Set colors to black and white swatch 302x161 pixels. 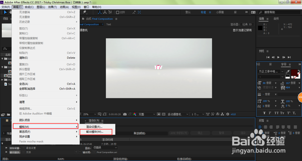coord(288,77)
